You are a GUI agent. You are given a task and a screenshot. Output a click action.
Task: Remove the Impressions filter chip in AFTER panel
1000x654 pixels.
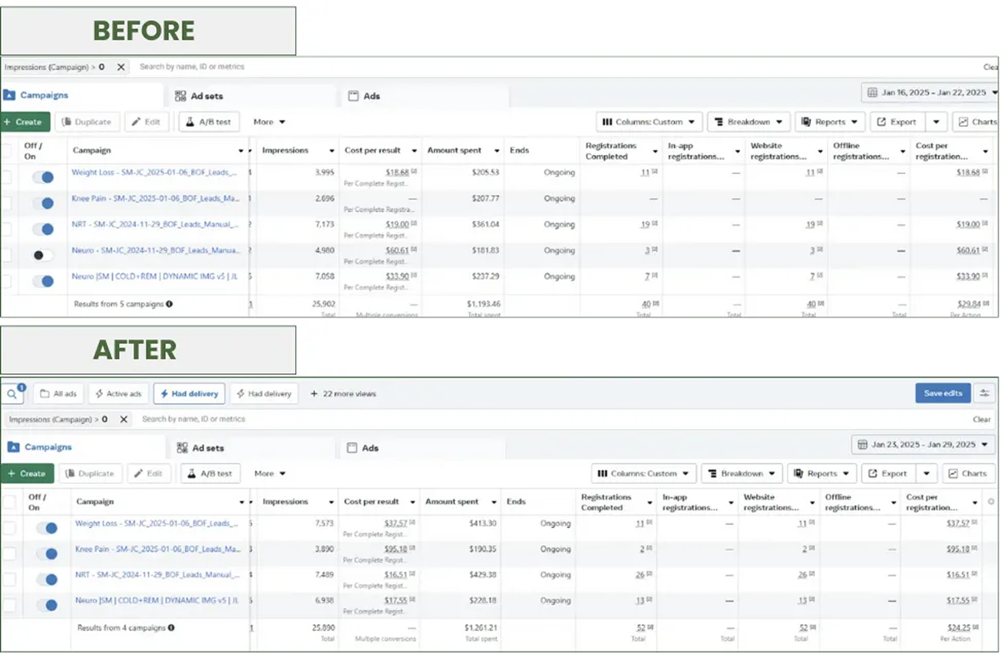click(123, 420)
